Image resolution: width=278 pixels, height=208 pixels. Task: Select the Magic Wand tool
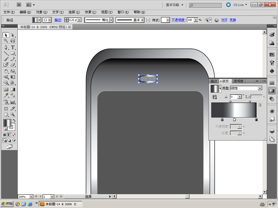[x=6, y=41]
